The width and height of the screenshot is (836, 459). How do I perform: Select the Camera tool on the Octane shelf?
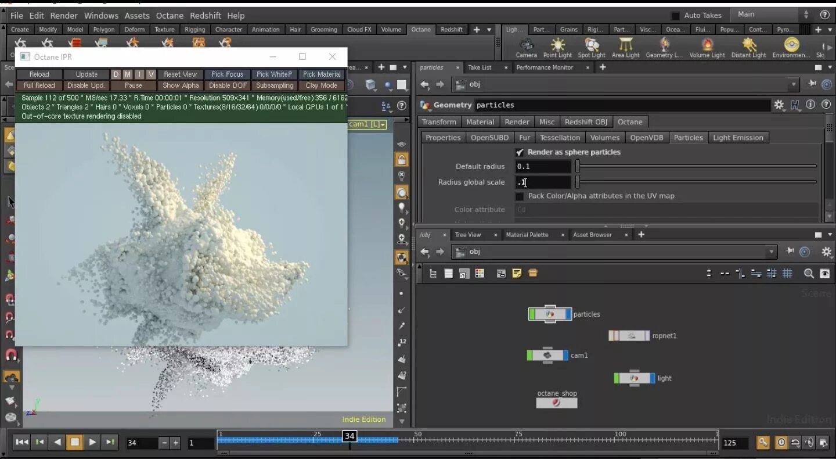[526, 46]
